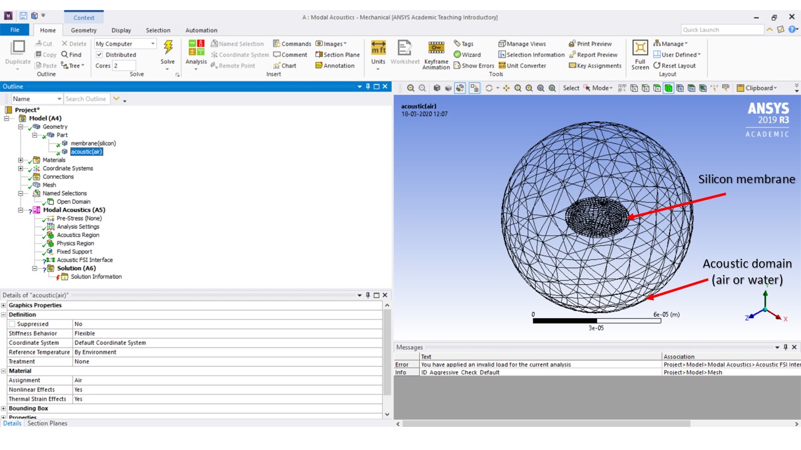Launch the Wizard
The image size is (801, 450).
coord(467,55)
